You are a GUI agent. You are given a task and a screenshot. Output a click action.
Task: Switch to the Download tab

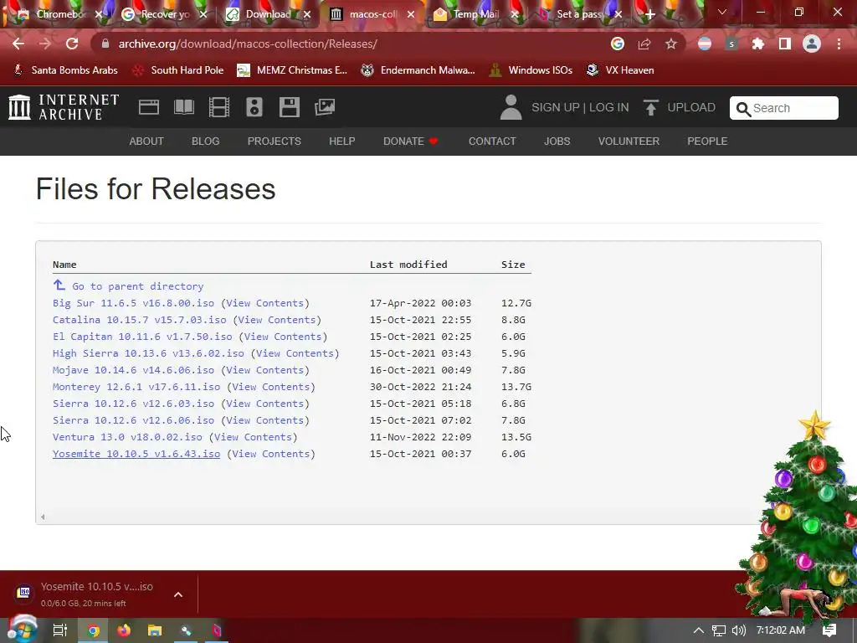269,15
